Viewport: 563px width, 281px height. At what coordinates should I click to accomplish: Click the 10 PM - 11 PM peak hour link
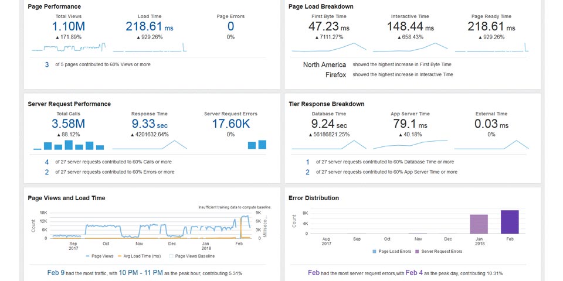(141, 273)
